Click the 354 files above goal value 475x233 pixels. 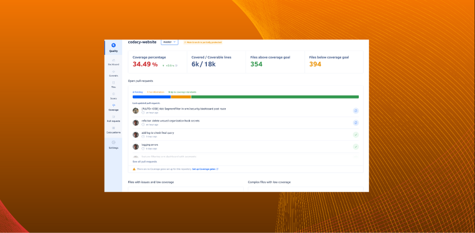click(x=256, y=64)
